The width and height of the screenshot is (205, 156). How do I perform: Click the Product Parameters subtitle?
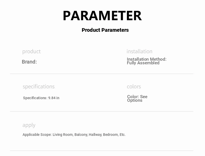[105, 30]
